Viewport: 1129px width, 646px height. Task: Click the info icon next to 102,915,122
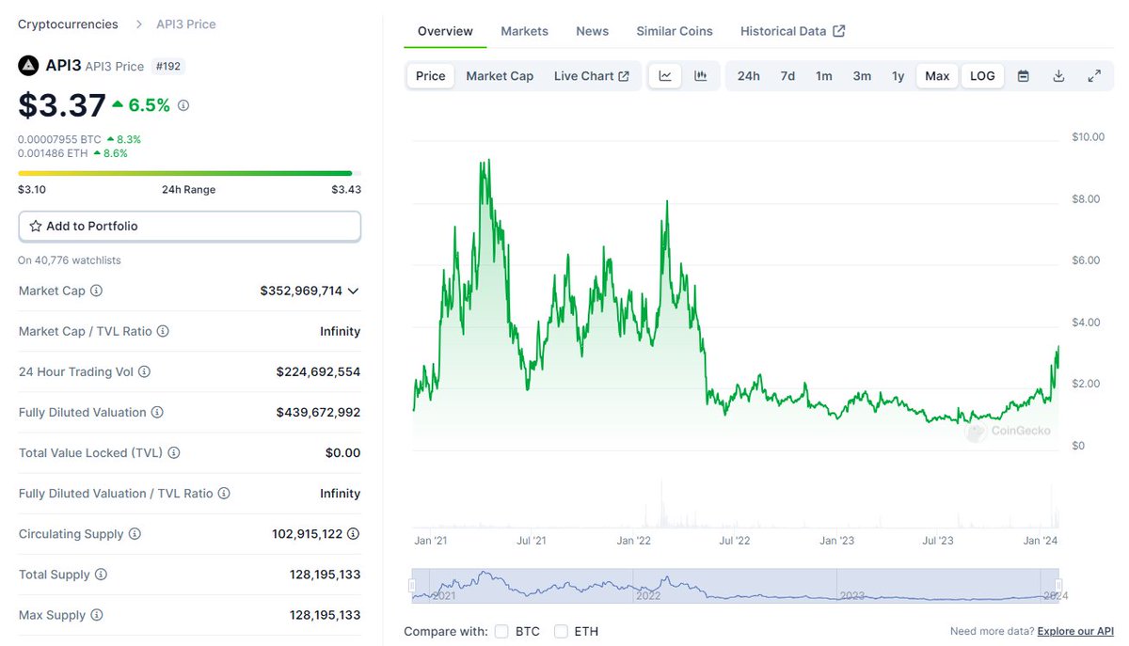point(353,534)
